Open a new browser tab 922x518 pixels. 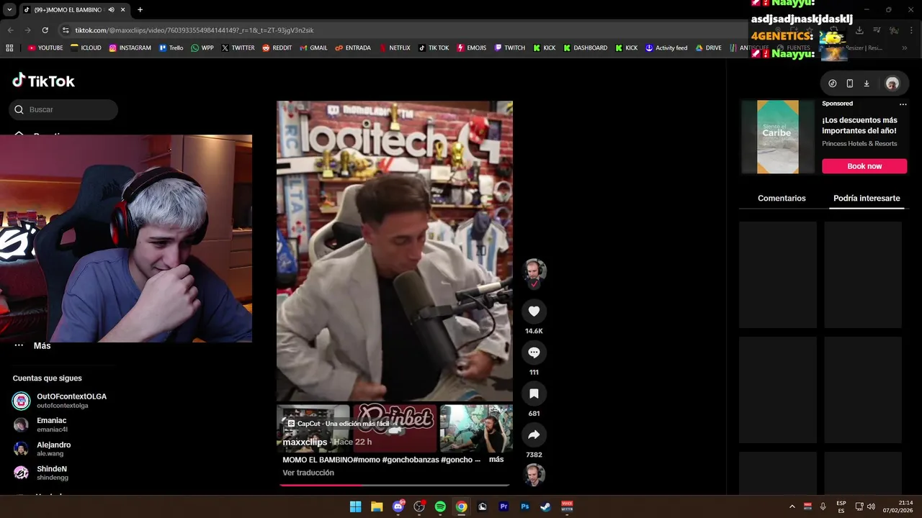pyautogui.click(x=140, y=10)
